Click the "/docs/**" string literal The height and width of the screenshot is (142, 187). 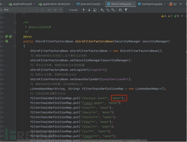[89, 113]
